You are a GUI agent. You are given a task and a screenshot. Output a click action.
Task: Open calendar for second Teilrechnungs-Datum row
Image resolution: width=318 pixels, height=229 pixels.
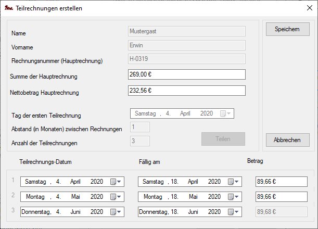pos(116,197)
